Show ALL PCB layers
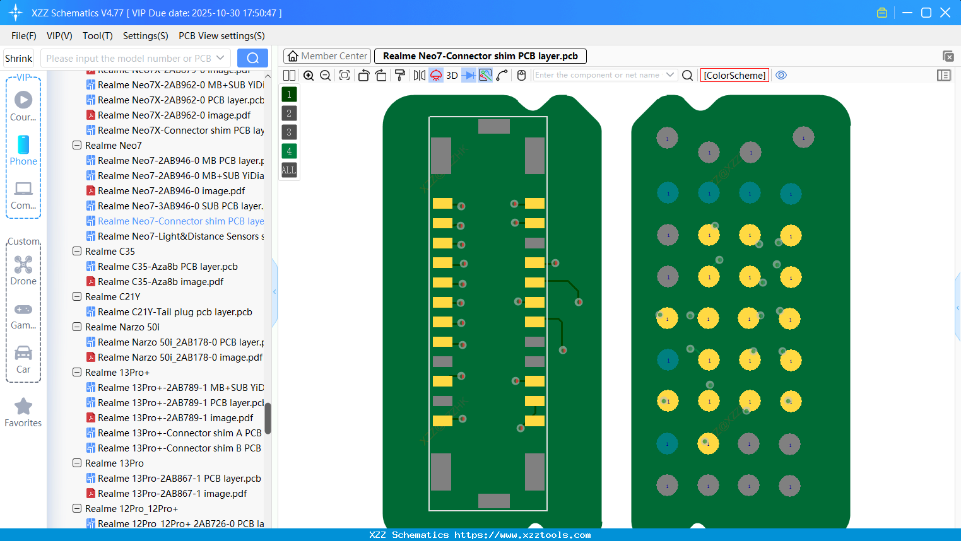 pyautogui.click(x=289, y=170)
